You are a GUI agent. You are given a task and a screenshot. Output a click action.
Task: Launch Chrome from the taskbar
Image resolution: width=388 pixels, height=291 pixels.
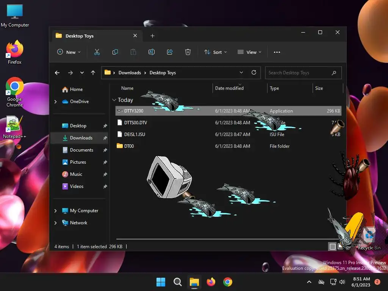coord(228,282)
